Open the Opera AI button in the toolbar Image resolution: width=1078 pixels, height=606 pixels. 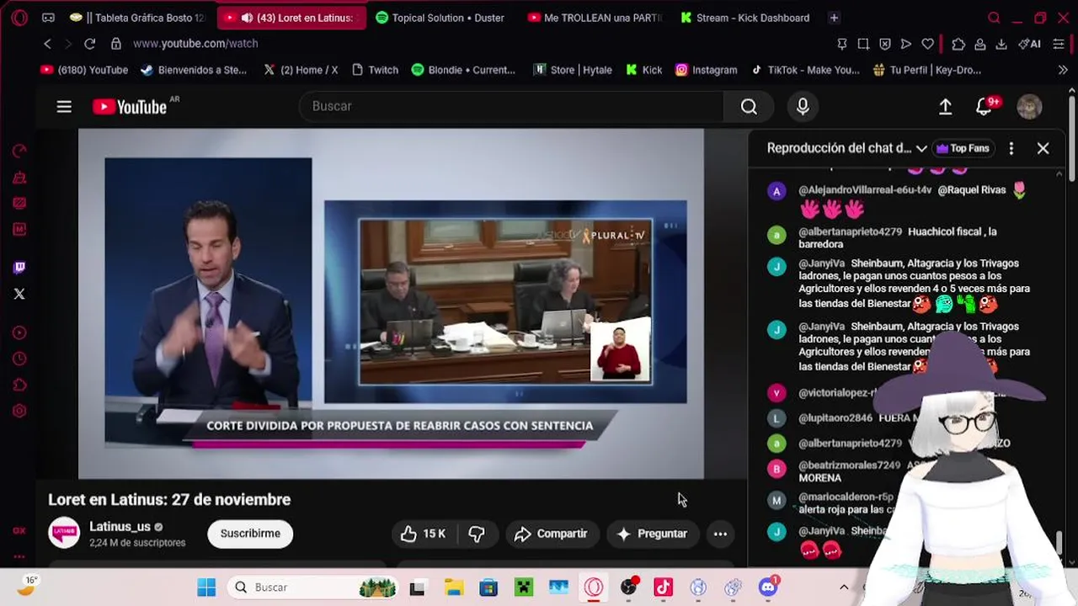pos(1029,44)
